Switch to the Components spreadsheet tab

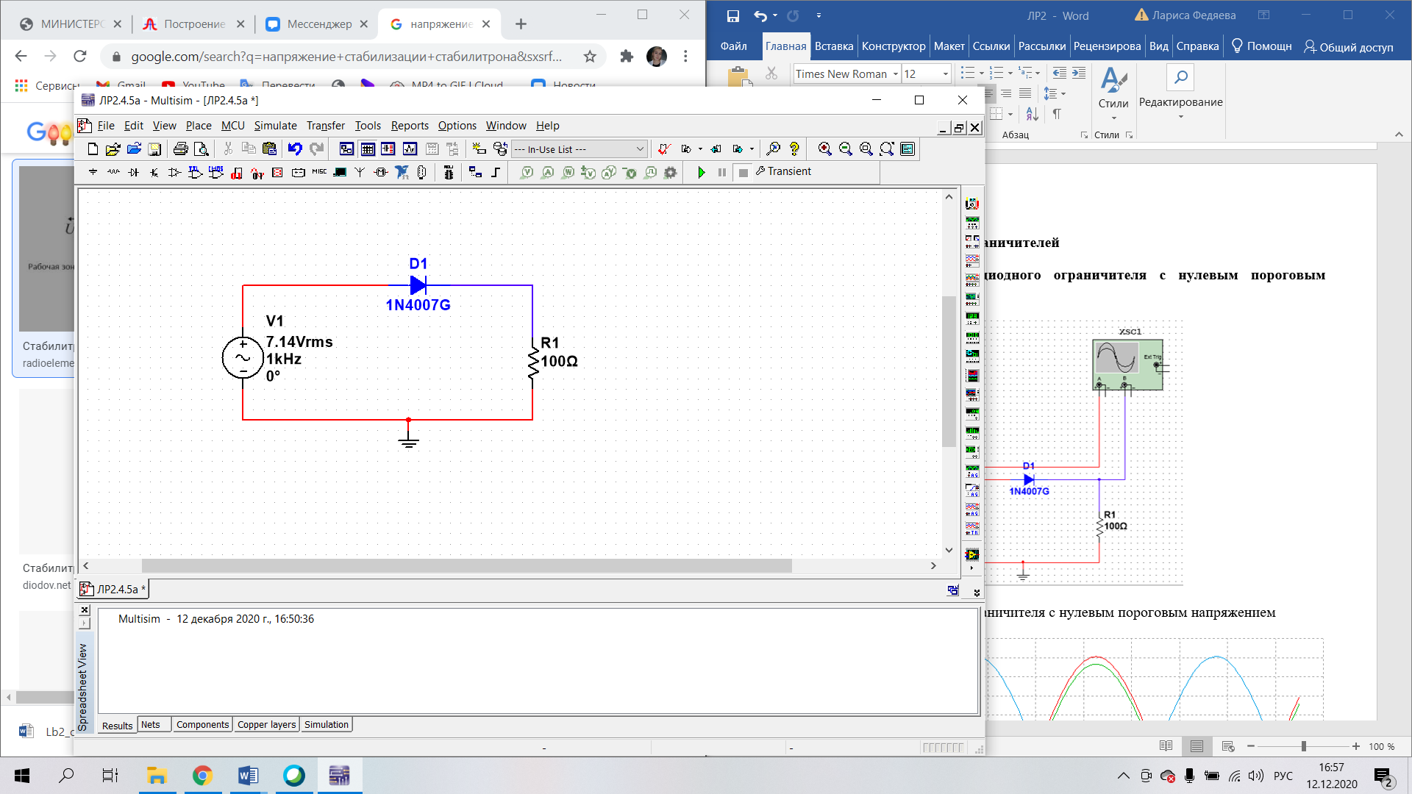pyautogui.click(x=202, y=725)
